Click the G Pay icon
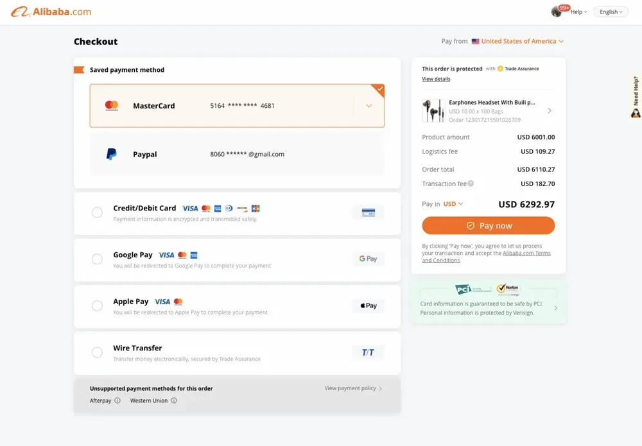The width and height of the screenshot is (642, 446). (x=367, y=258)
